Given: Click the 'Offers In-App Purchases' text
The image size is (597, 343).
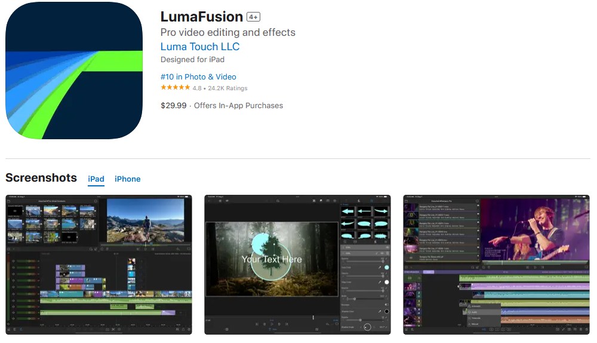Looking at the screenshot, I should click(x=239, y=106).
